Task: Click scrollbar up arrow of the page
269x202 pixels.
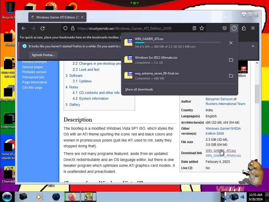Action: (x=257, y=63)
